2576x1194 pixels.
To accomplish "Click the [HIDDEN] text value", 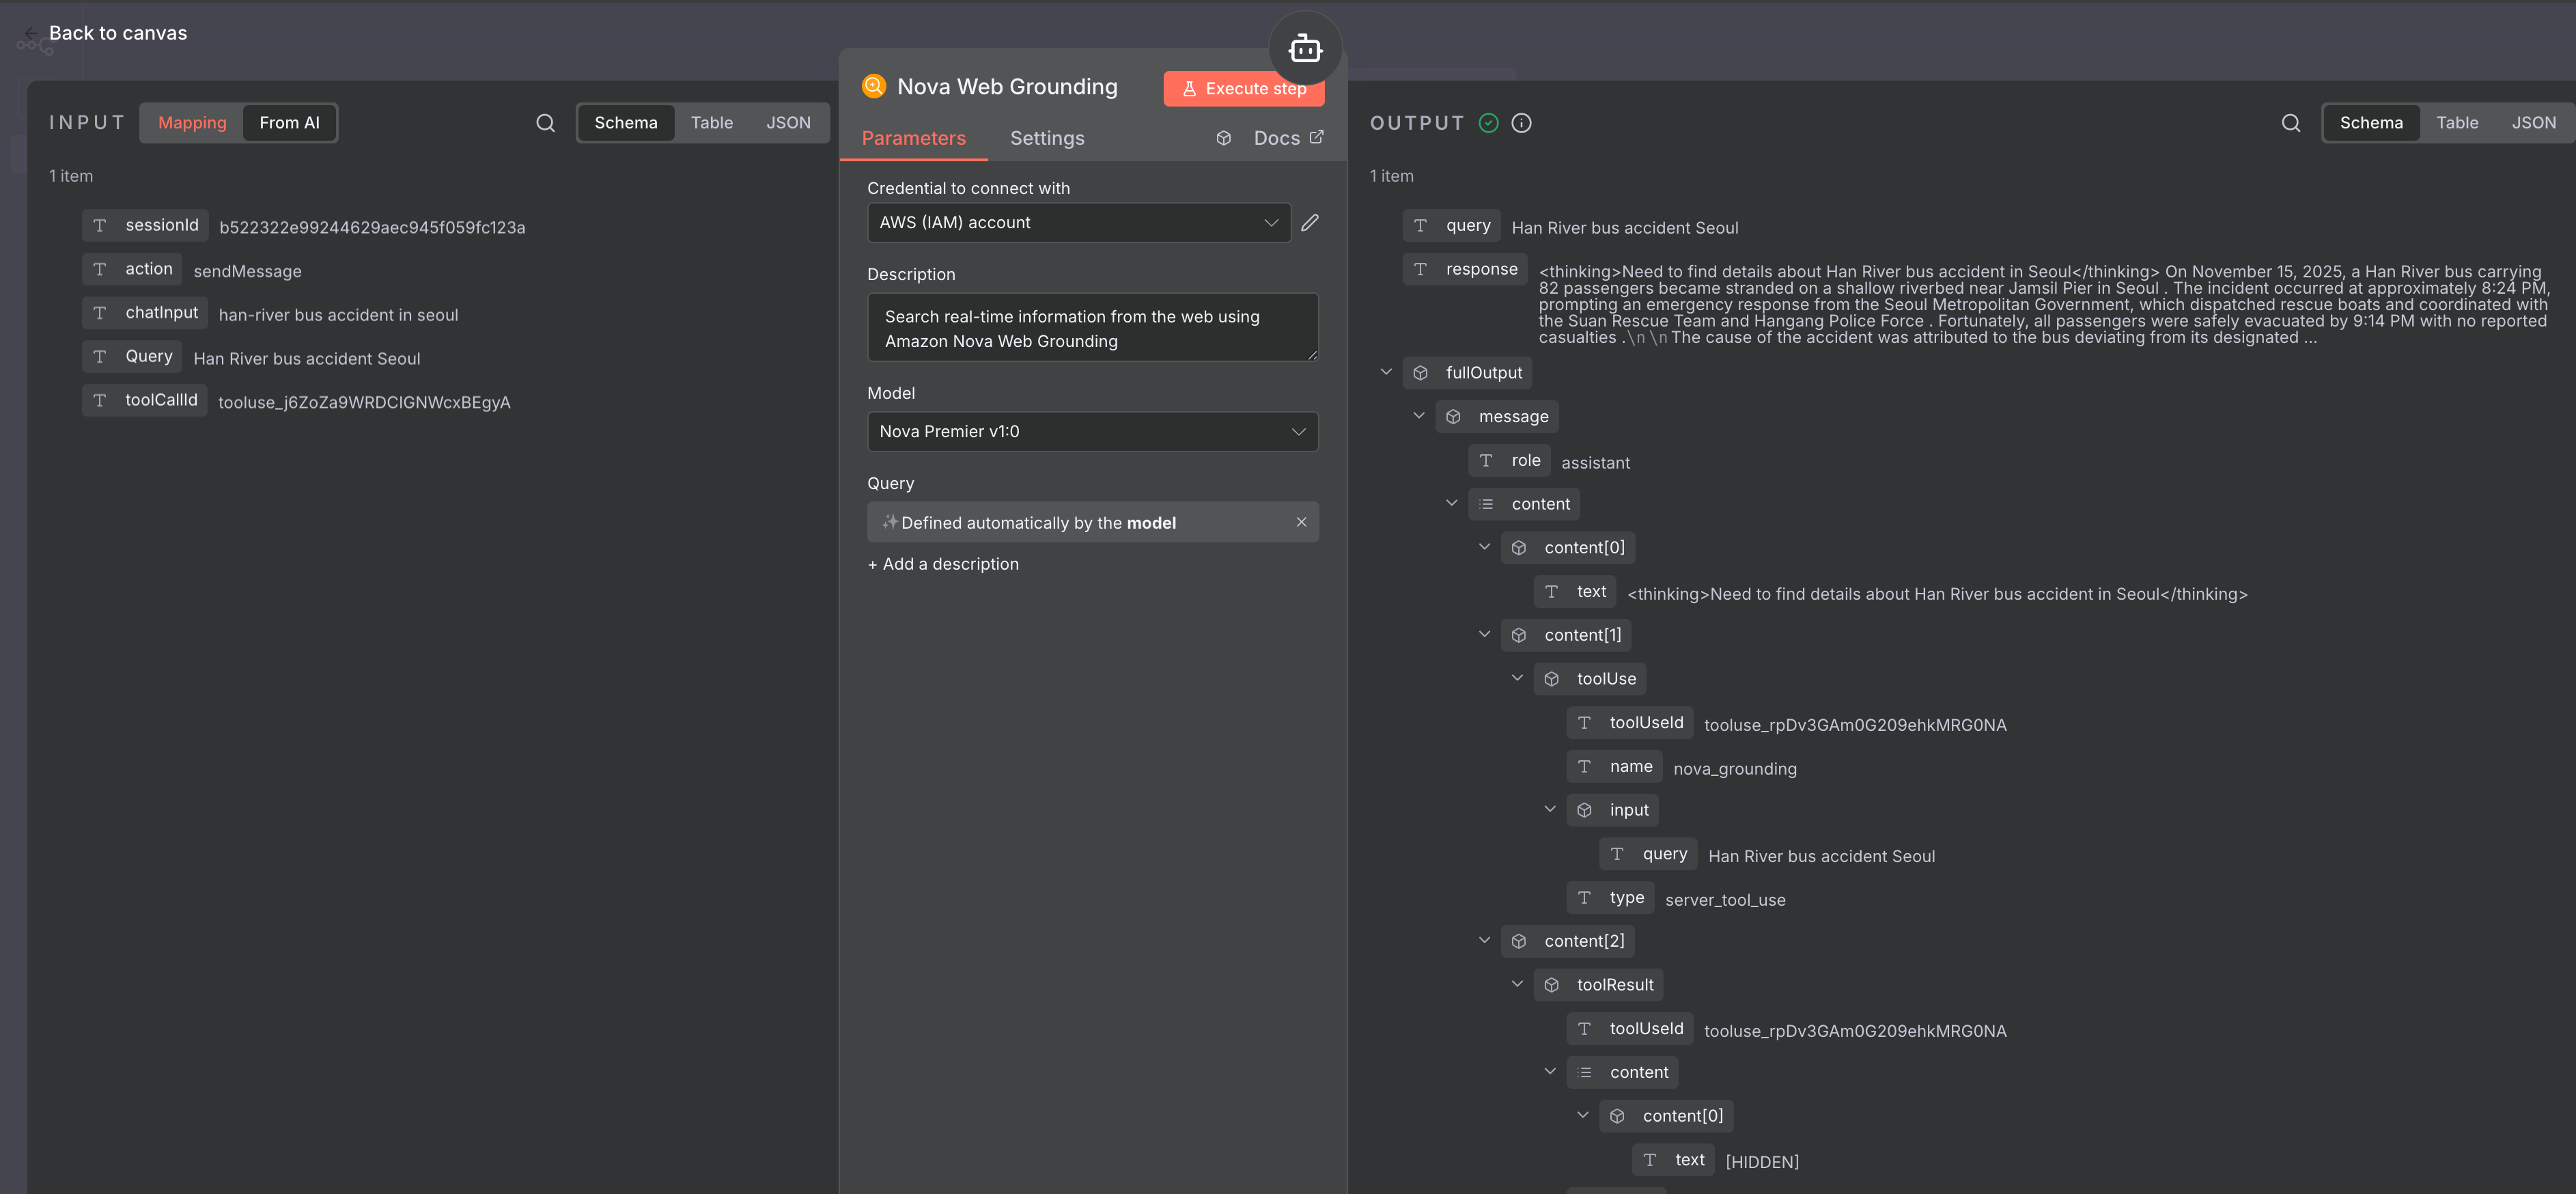I will coord(1762,1162).
